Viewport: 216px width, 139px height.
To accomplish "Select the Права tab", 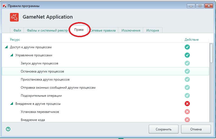I will click(x=79, y=30).
